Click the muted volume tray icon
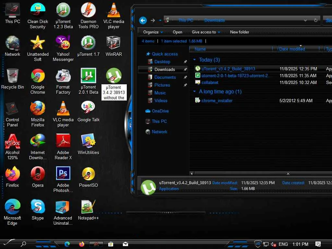The height and width of the screenshot is (249, 332). point(273,244)
